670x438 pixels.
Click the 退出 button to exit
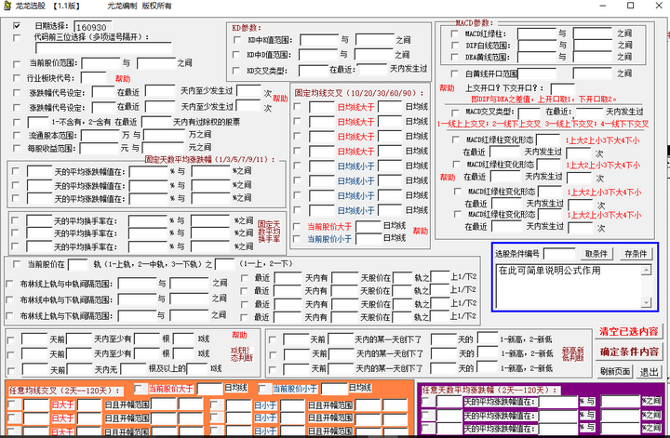[x=649, y=371]
